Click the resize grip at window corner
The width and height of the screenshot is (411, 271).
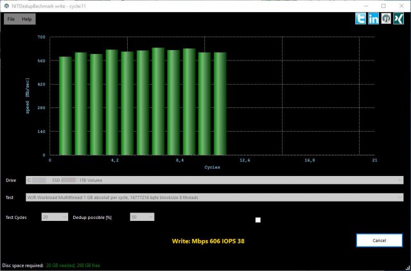[x=408, y=268]
